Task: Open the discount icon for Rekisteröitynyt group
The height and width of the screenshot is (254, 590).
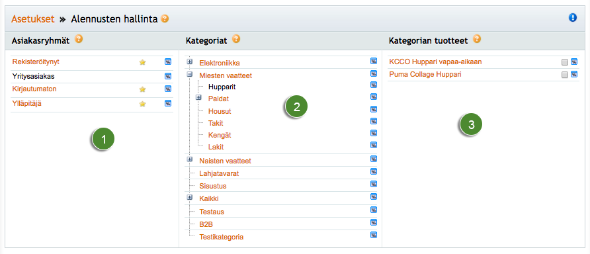Action: (168, 62)
